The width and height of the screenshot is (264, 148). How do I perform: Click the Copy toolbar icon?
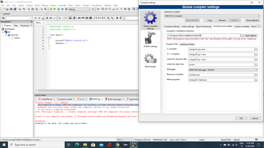click(33, 9)
